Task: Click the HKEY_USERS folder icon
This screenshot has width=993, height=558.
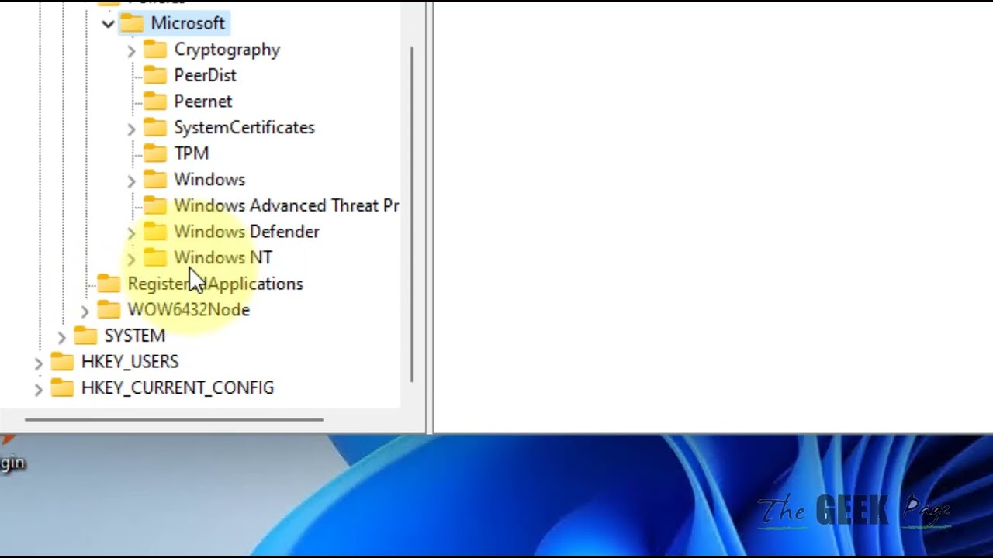Action: [x=62, y=361]
